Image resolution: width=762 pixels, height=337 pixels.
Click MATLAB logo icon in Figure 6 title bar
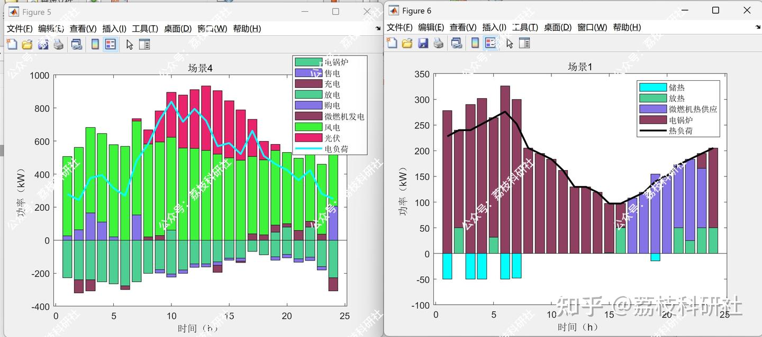pos(394,11)
